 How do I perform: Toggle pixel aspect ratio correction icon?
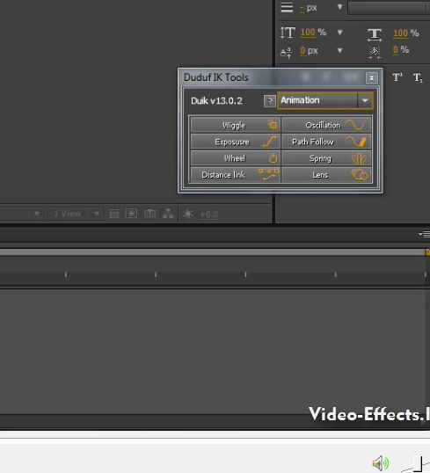tap(114, 214)
